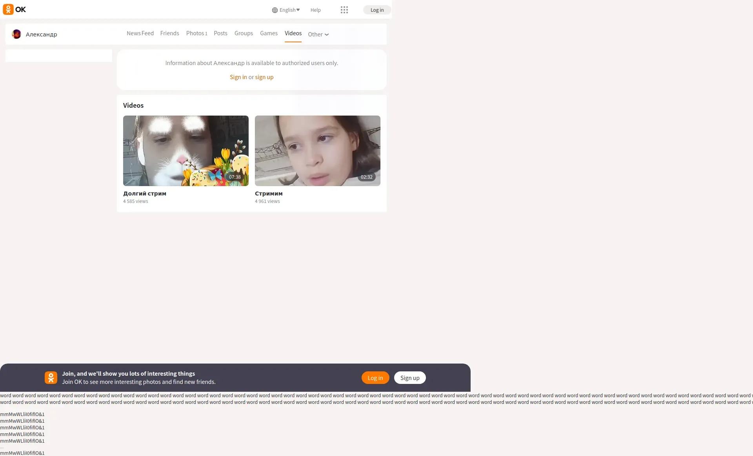Switch to the Friends tab

169,33
